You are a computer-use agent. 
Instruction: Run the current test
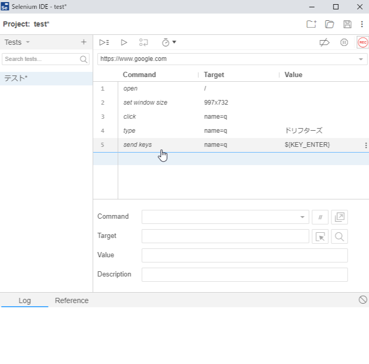(x=124, y=42)
